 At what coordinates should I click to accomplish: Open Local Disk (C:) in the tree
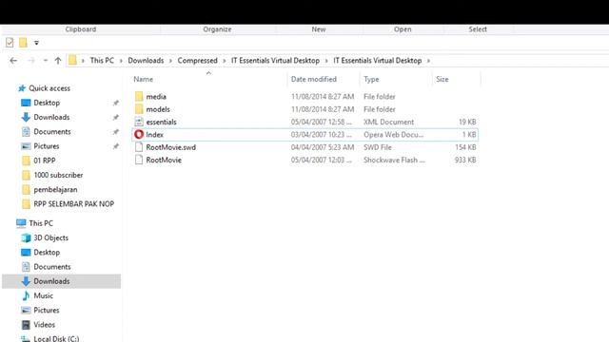click(56, 338)
